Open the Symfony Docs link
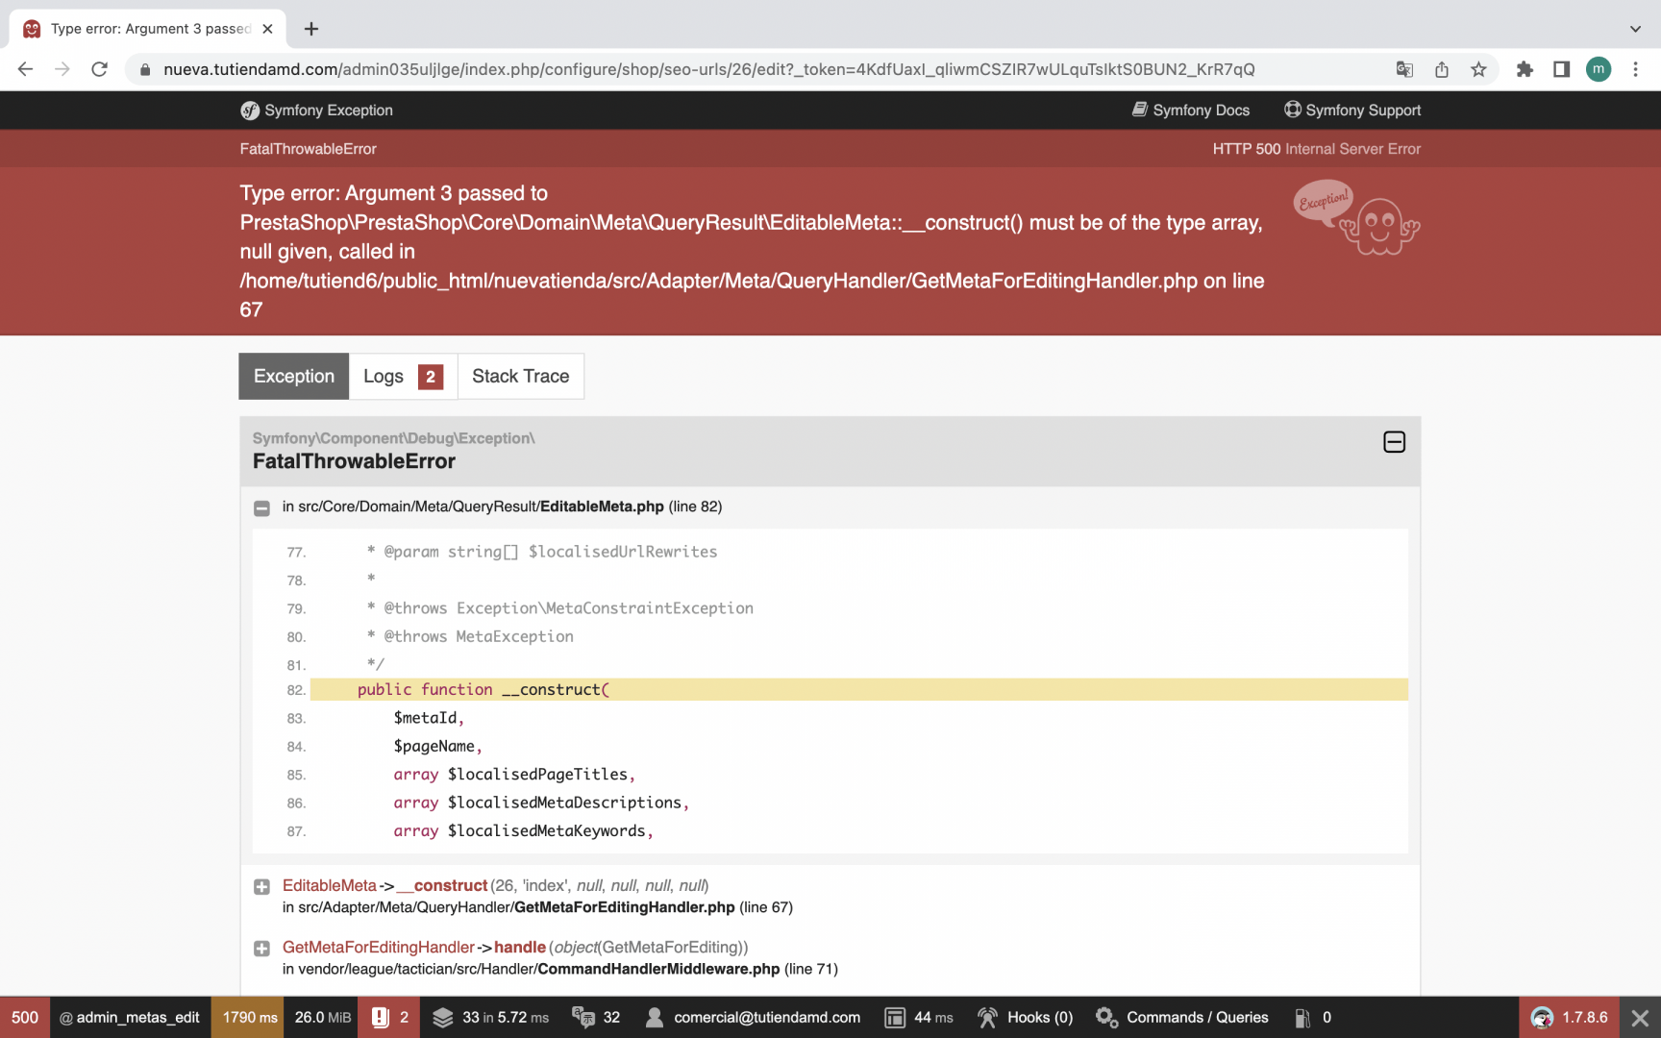 [x=1190, y=111]
